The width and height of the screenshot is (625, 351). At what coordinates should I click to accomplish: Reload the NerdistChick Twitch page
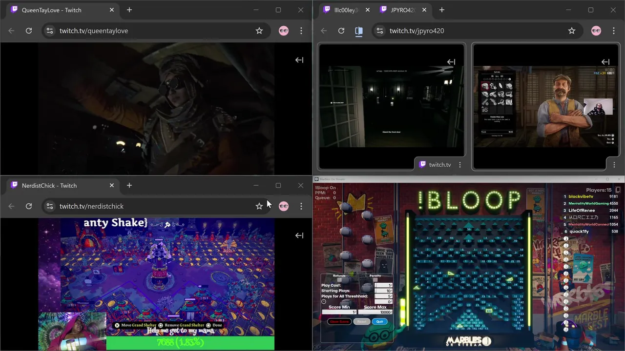(x=29, y=206)
